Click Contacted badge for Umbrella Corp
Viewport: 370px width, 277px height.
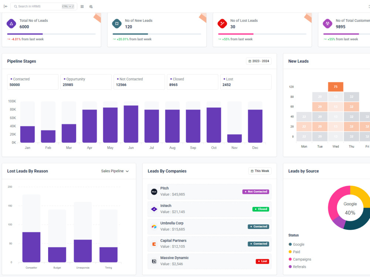(258, 226)
